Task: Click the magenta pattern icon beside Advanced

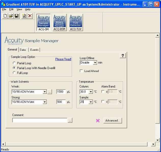Action: pos(98,121)
